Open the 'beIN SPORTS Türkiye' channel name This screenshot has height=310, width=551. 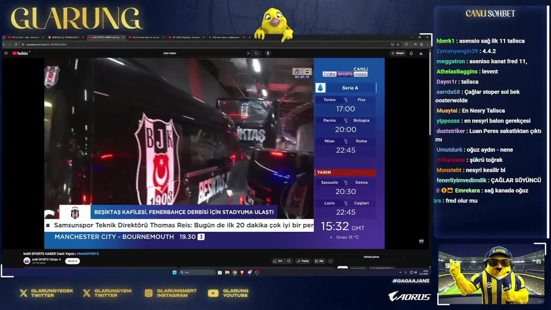point(45,260)
